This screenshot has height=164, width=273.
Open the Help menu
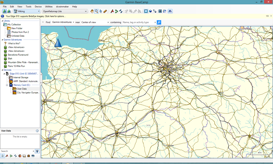pyautogui.click(x=75, y=6)
